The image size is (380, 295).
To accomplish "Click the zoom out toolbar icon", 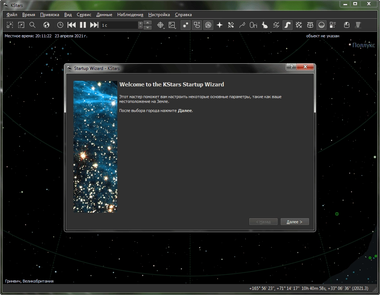I will point(21,25).
